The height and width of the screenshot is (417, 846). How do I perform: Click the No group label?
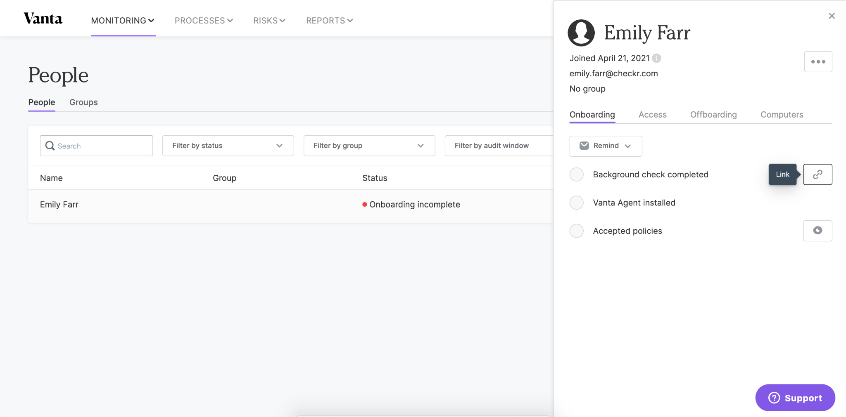click(587, 89)
